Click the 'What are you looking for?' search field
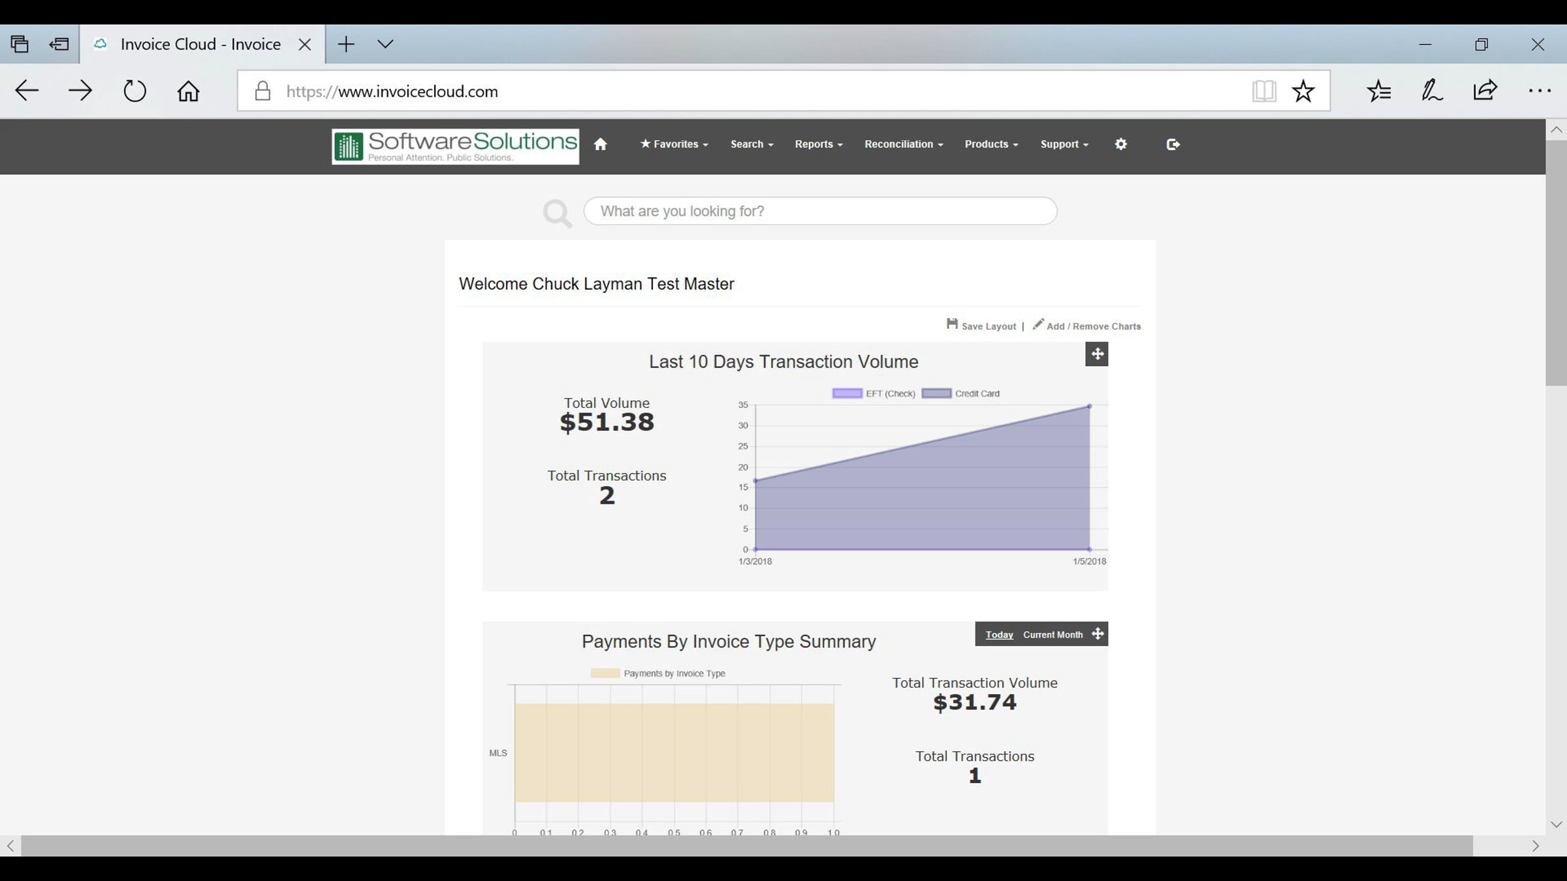Screen dimensions: 1567x881 pos(820,211)
